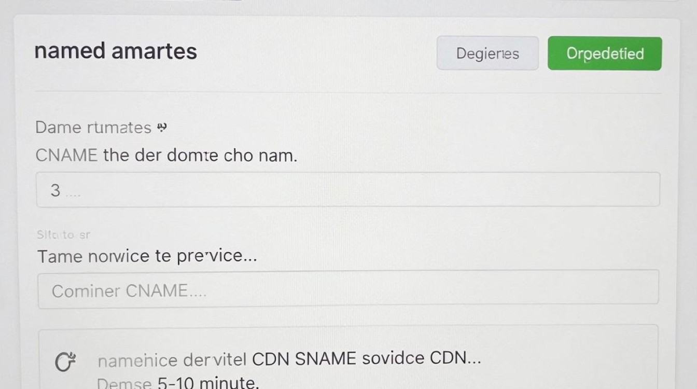Click the Tame norvice te previce text
Viewport: 697px width, 389px height.
[147, 256]
